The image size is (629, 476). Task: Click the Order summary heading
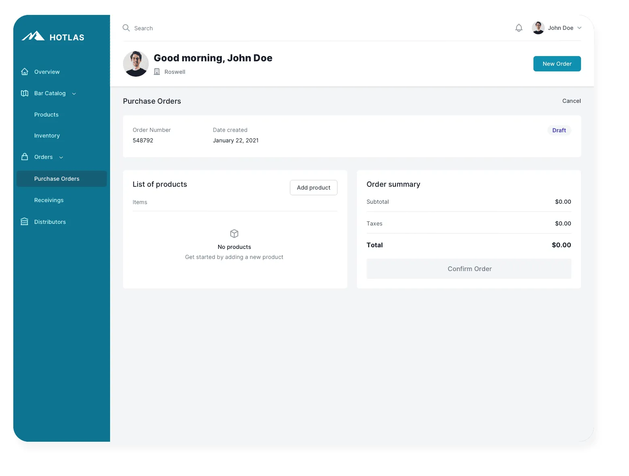pyautogui.click(x=394, y=184)
